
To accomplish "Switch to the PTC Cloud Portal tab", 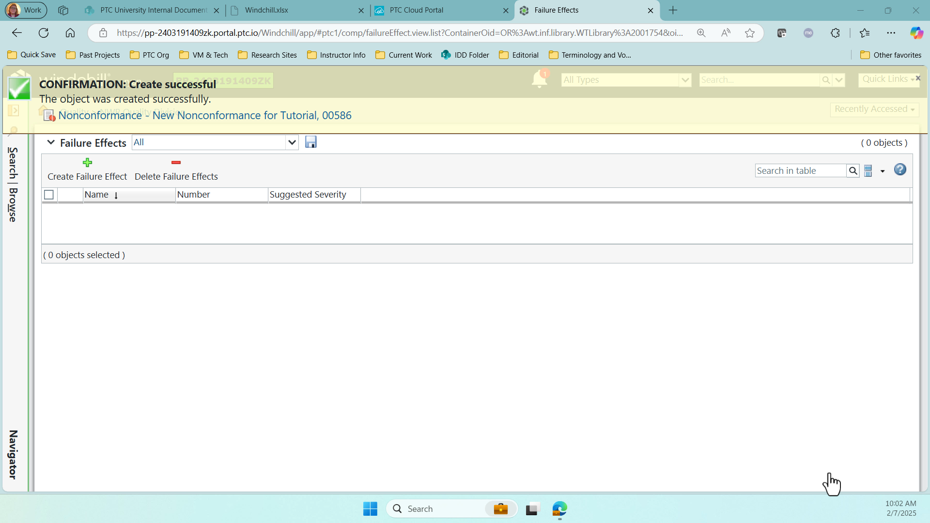I will pyautogui.click(x=416, y=10).
